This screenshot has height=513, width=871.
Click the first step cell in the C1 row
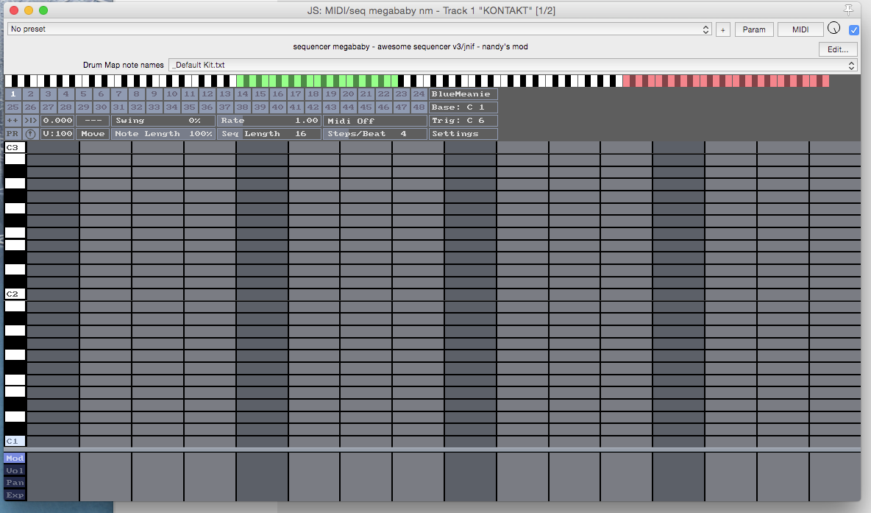[x=53, y=441]
